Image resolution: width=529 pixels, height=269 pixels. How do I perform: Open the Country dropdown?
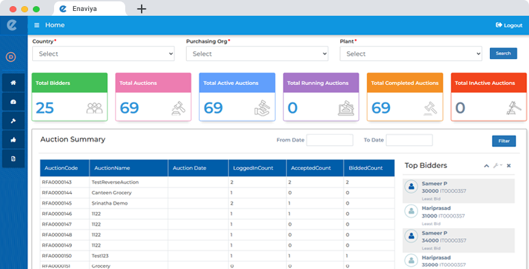point(103,53)
